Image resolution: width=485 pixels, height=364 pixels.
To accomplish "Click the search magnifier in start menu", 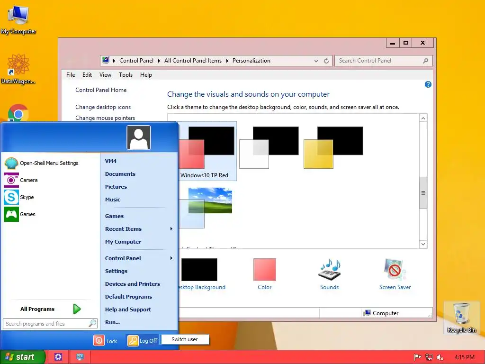I will (92, 323).
